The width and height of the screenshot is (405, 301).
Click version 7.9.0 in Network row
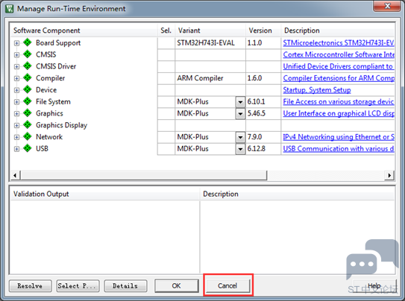click(x=254, y=137)
